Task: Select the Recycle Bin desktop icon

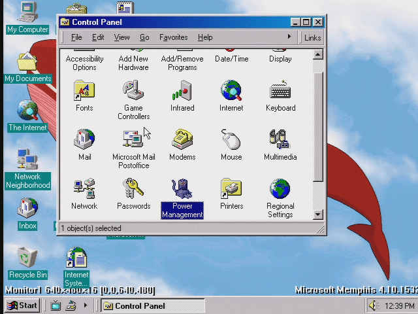Action: [x=27, y=257]
